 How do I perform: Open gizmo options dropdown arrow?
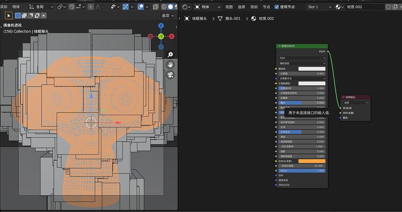[x=132, y=7]
